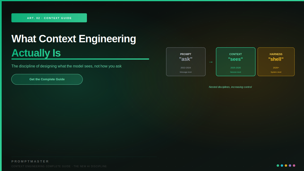304x171 pixels.
Task: Click the pink dot at bottom right
Action: pyautogui.click(x=294, y=165)
